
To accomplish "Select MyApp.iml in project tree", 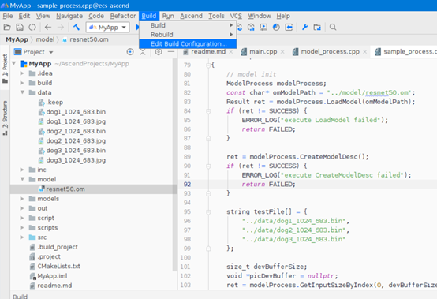I will (x=52, y=276).
